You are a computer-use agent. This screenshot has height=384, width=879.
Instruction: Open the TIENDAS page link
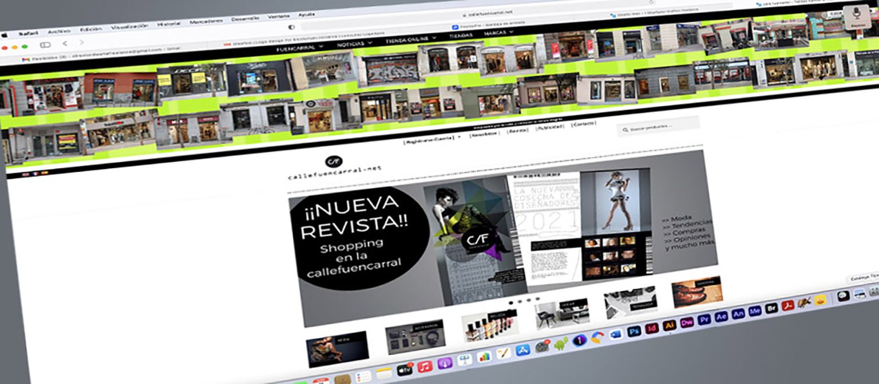point(461,36)
